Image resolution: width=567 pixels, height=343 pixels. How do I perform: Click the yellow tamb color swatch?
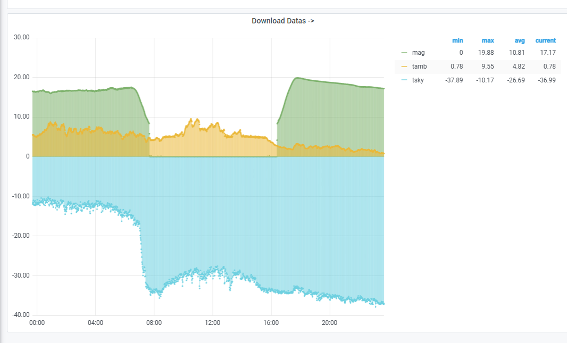coord(404,66)
